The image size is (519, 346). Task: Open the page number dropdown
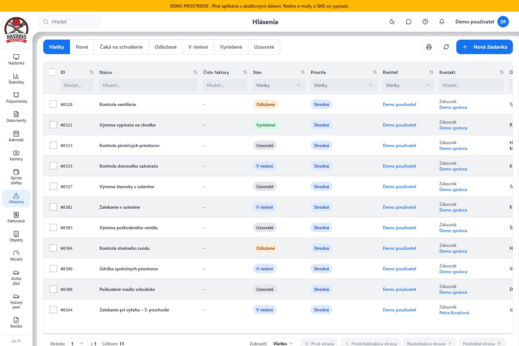click(78, 343)
